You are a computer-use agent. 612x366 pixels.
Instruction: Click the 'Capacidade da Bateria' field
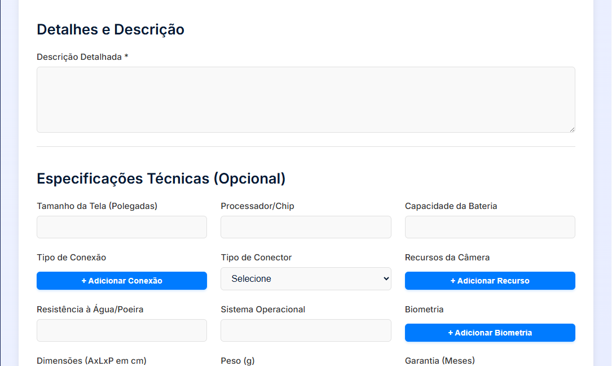click(490, 226)
